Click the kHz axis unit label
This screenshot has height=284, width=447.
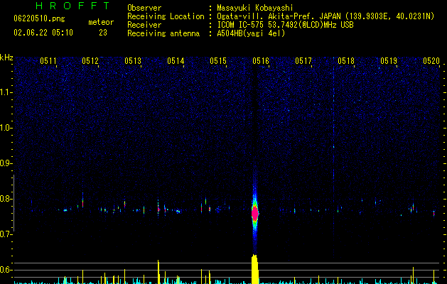pos(6,58)
